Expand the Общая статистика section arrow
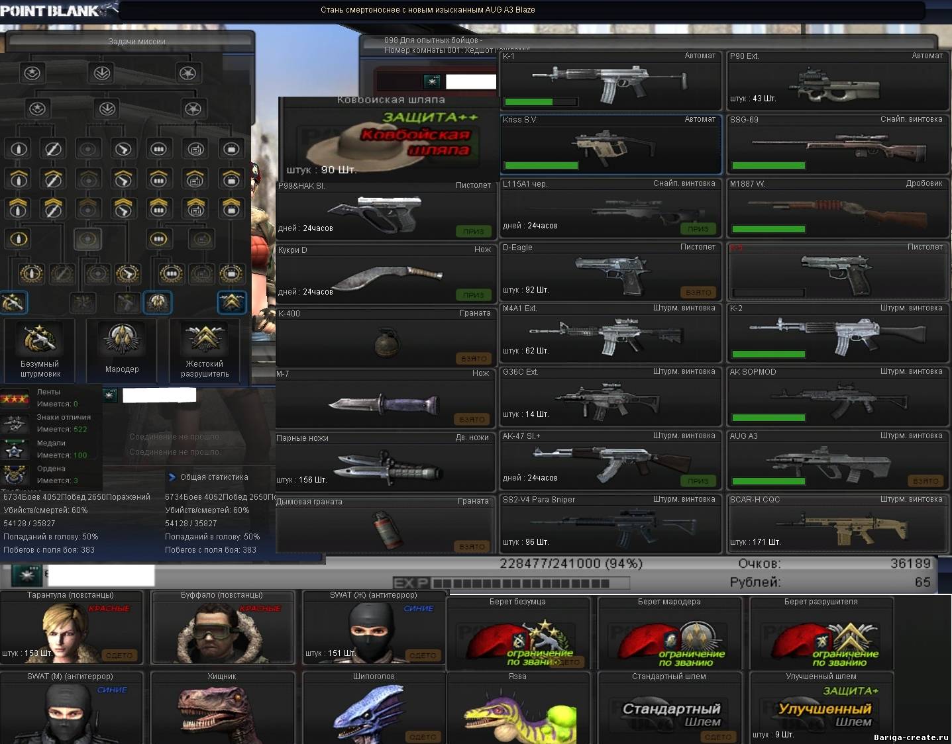Viewport: 952px width, 744px height. [172, 477]
